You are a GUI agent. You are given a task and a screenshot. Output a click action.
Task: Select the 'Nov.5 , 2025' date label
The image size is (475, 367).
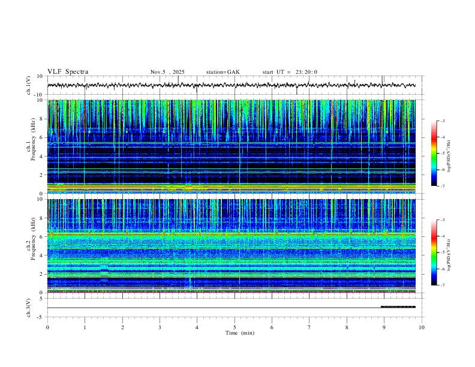pyautogui.click(x=167, y=72)
